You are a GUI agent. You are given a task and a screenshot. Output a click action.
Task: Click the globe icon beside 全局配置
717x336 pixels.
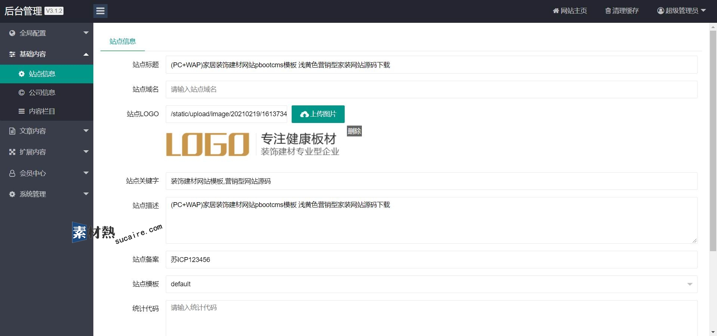click(x=12, y=33)
